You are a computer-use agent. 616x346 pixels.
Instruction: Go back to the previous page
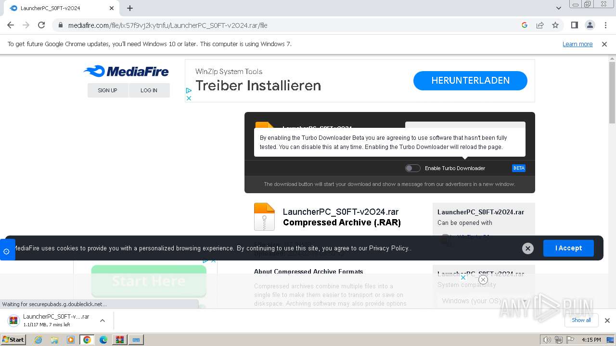tap(11, 25)
